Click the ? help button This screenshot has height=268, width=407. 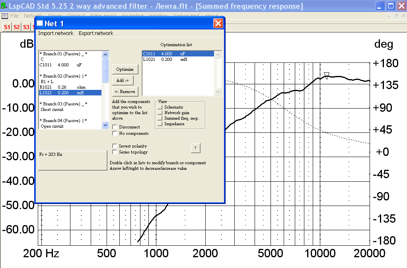[195, 148]
